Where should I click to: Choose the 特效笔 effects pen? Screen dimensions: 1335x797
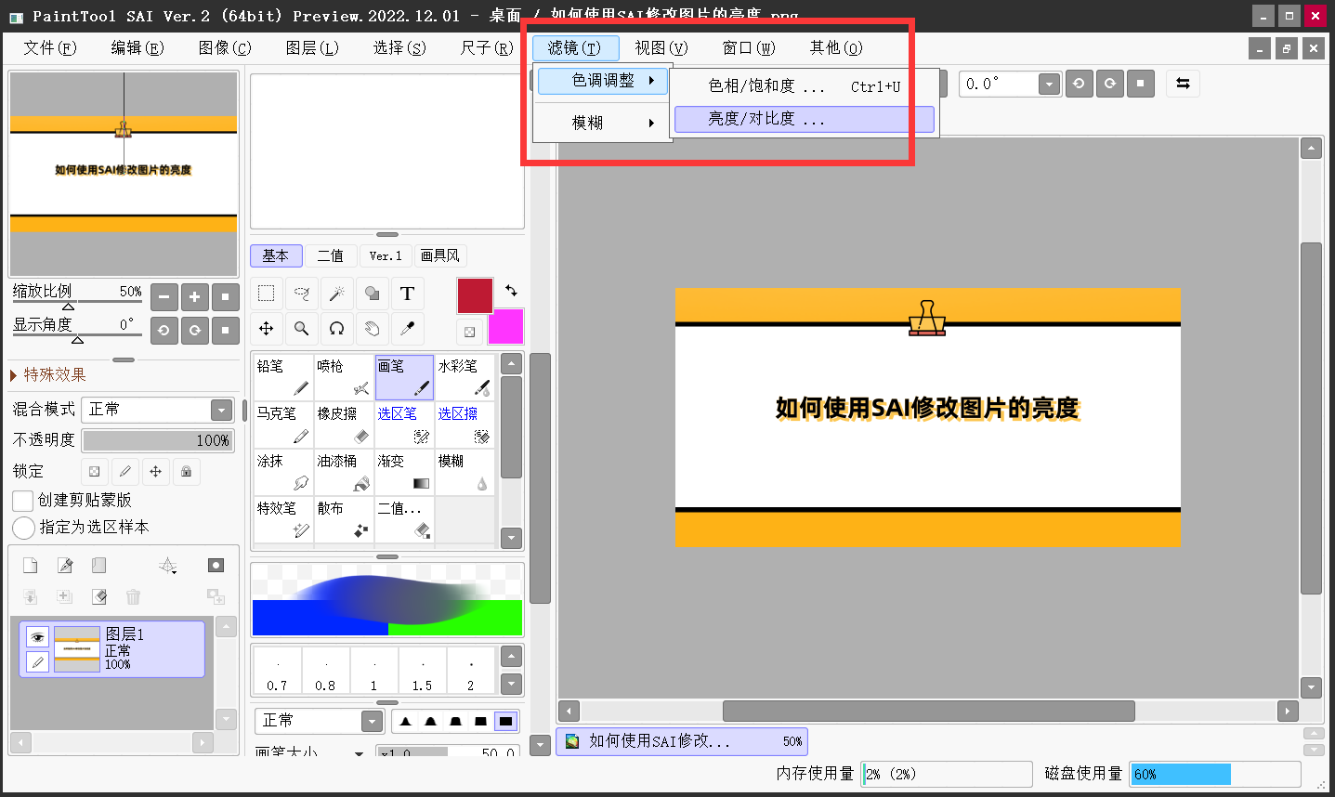pos(282,519)
